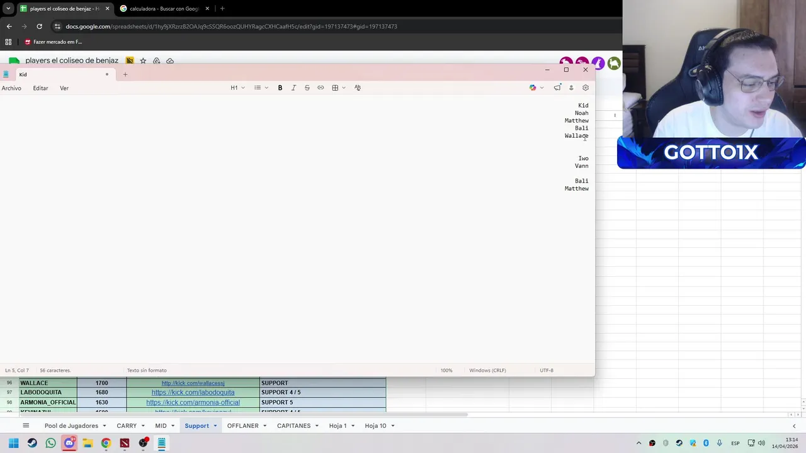This screenshot has height=453, width=806.
Task: Open the all sheets list hamburger icon
Action: [26, 426]
